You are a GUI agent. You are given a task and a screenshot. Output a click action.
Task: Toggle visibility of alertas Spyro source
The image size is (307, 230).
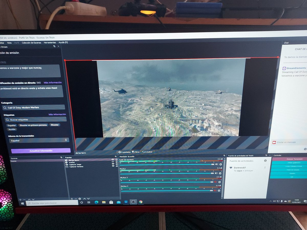click(x=113, y=159)
